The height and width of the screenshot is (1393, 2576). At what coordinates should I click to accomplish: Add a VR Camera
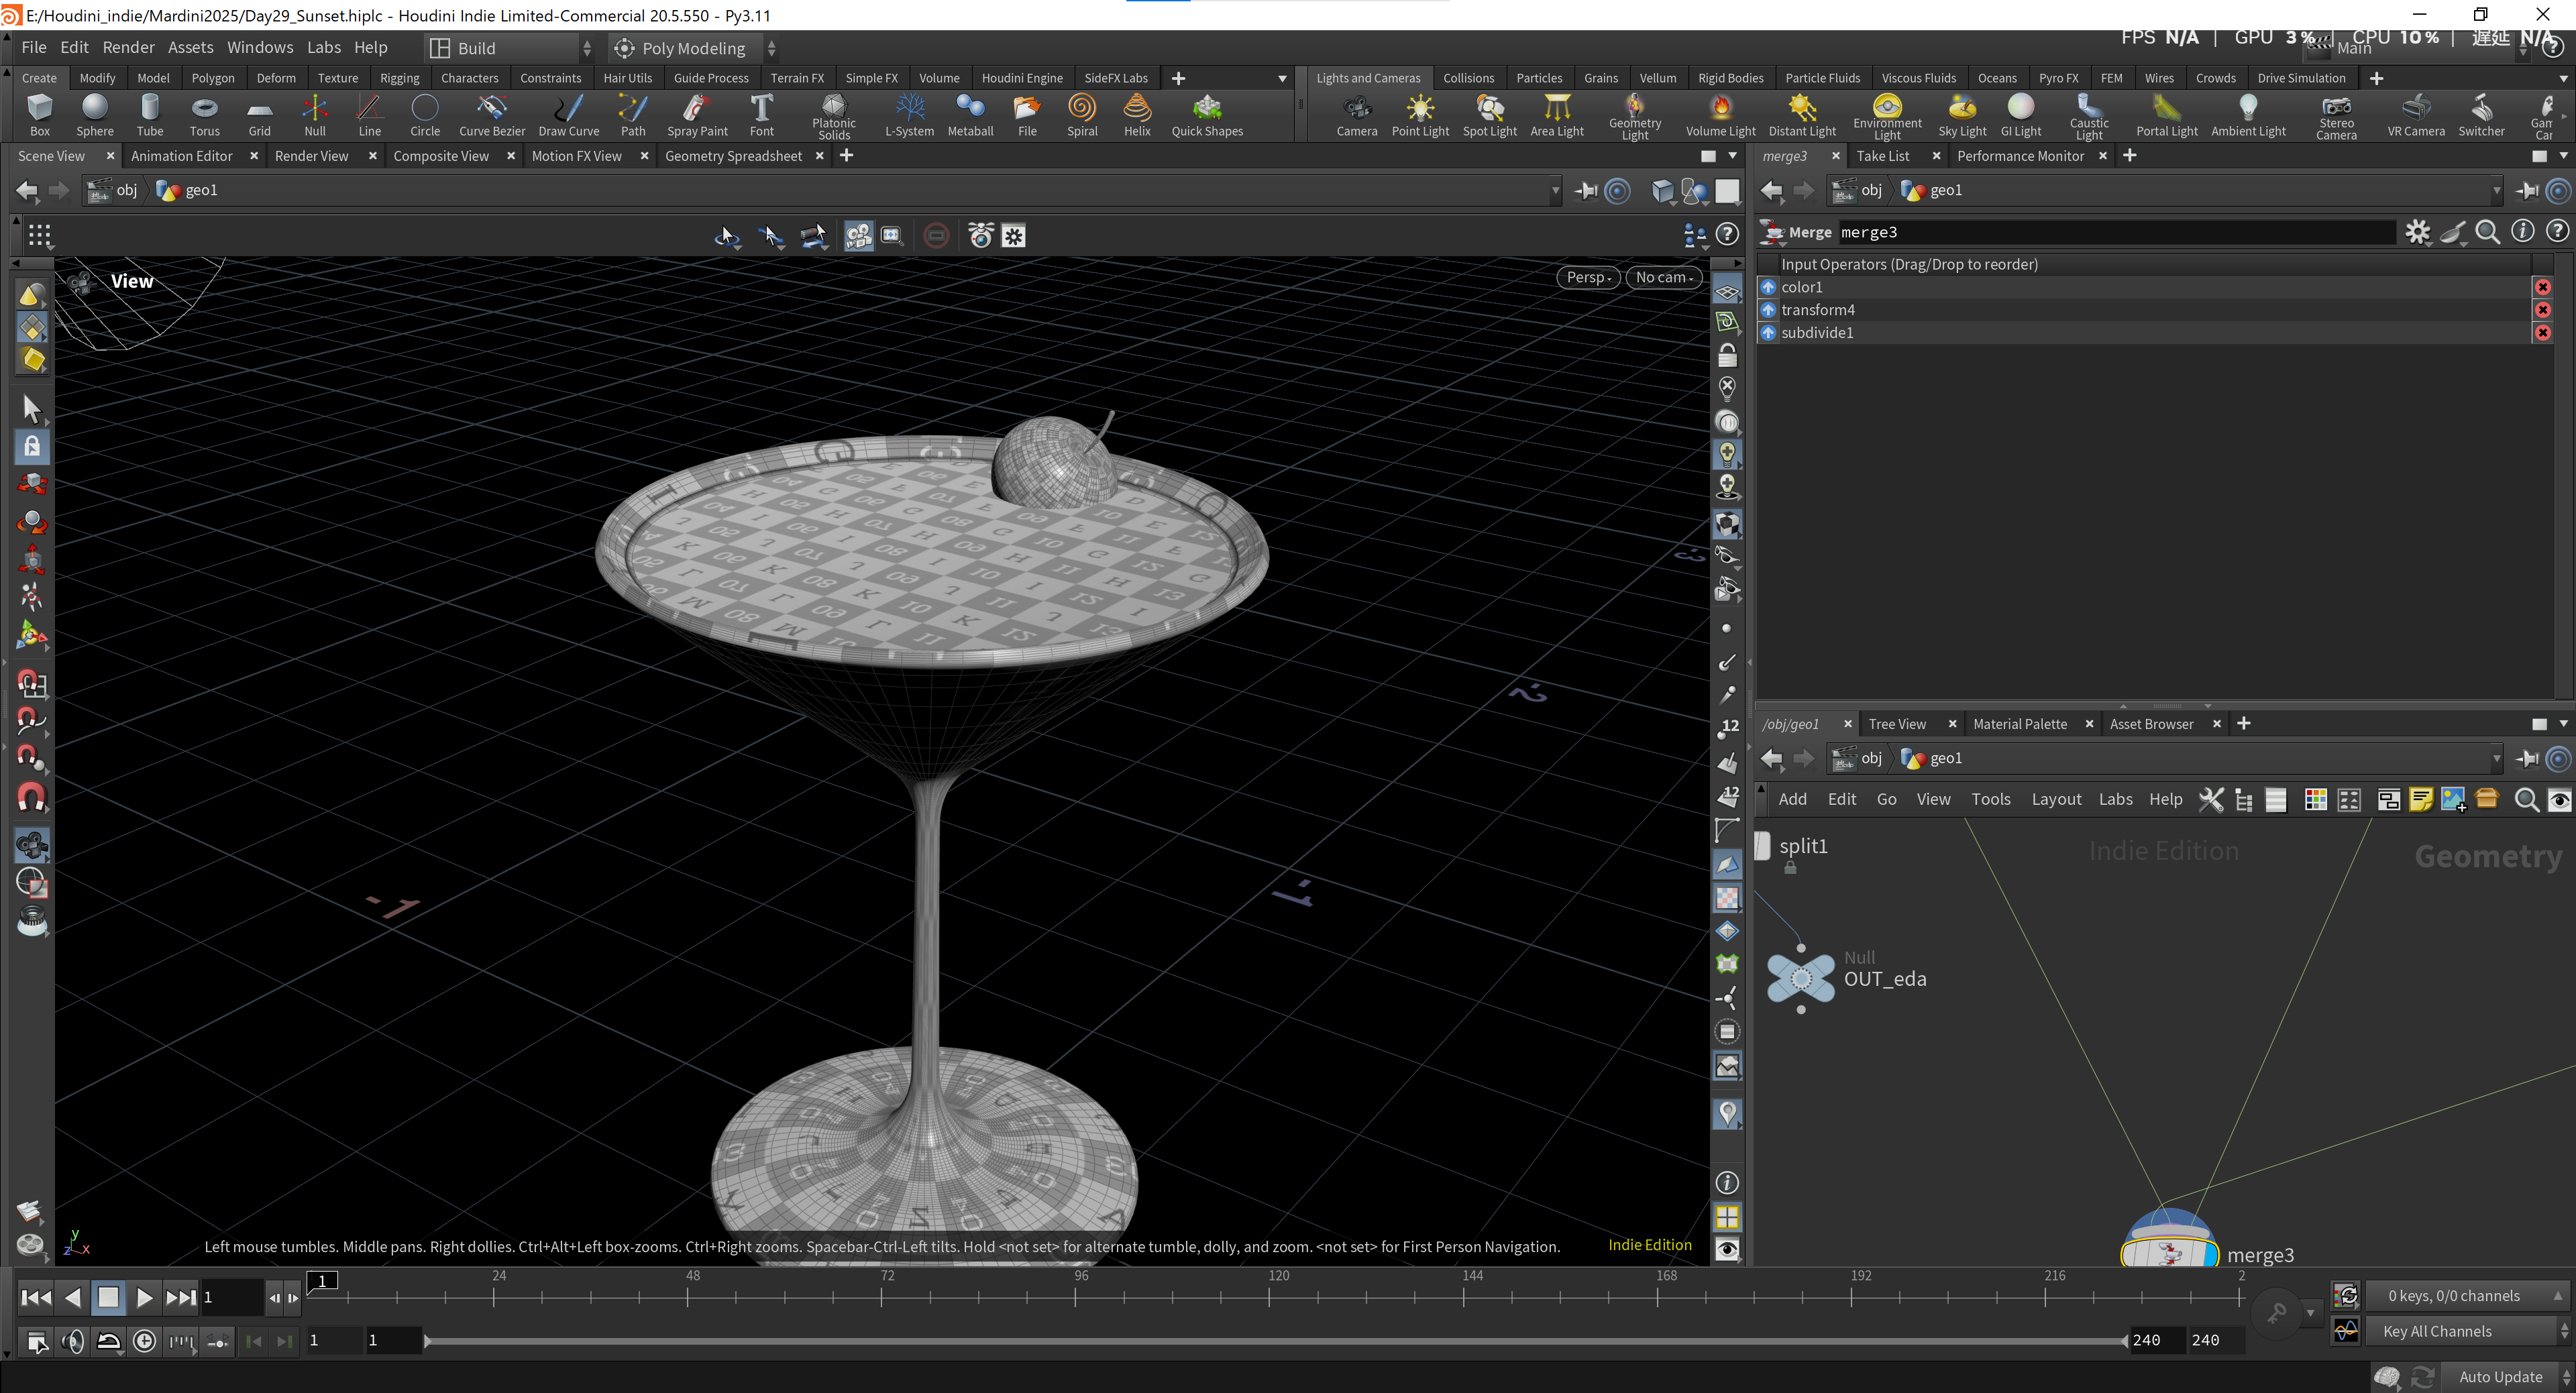(2416, 114)
